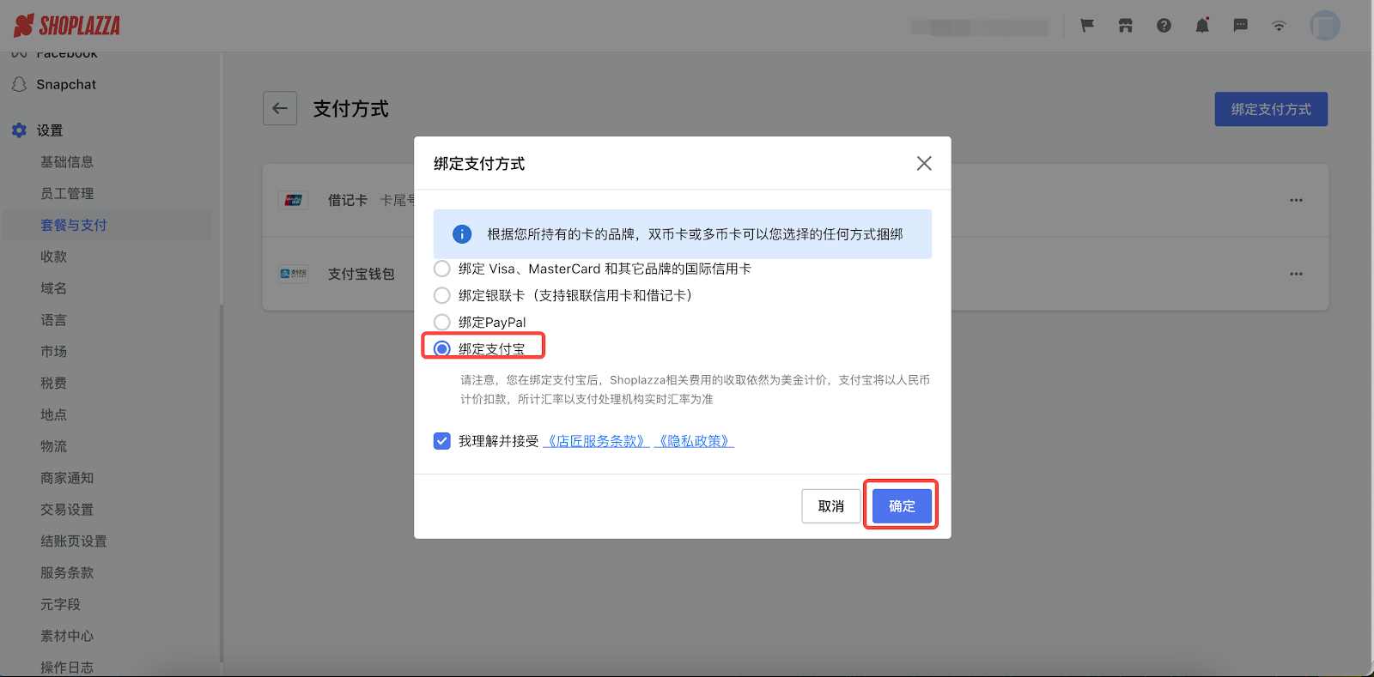Open 市场 in the sidebar
The image size is (1374, 677).
53,352
